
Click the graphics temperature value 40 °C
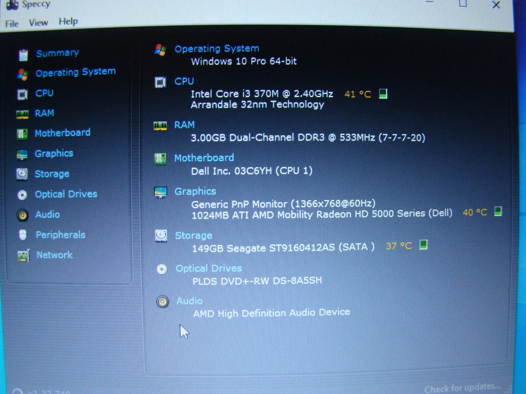[x=475, y=213]
